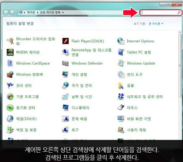Expand arrow after 제어판 breadcrumb
This screenshot has height=162, width=183.
tap(38, 12)
